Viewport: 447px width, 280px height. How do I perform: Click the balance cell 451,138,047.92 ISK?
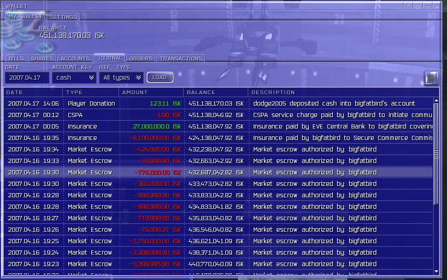tap(216, 127)
